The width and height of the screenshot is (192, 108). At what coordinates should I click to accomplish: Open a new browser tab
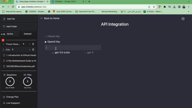pos(89,1)
